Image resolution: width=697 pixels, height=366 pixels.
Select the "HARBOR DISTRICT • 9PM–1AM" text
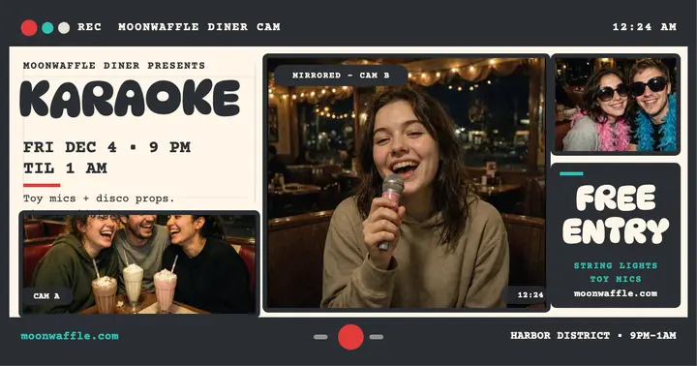pyautogui.click(x=593, y=336)
